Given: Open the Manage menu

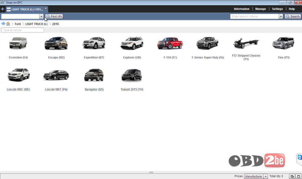Looking at the screenshot, I should pyautogui.click(x=260, y=9).
